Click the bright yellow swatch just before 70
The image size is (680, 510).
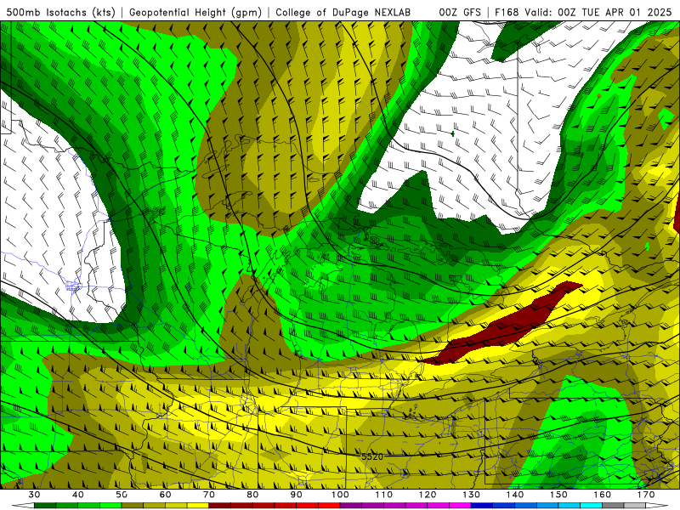click(x=198, y=506)
